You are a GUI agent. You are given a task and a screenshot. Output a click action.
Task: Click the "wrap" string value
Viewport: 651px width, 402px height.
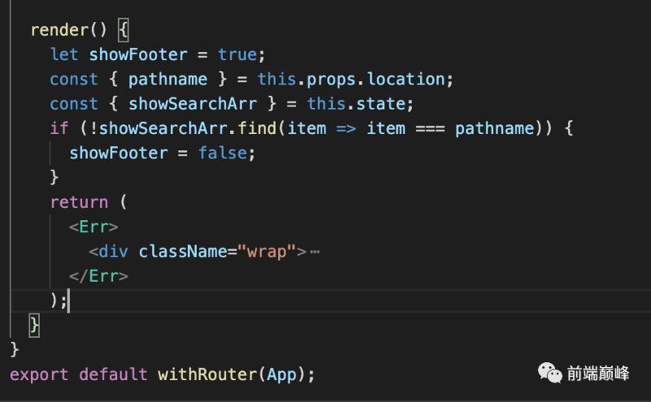[x=267, y=252]
